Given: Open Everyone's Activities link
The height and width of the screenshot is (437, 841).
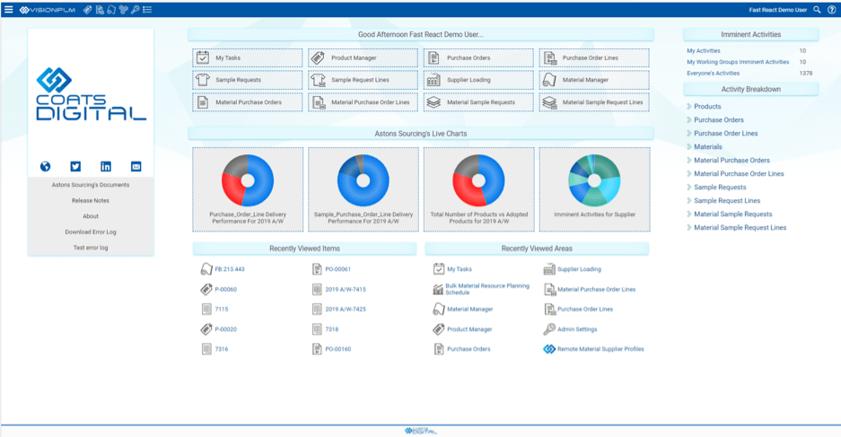Looking at the screenshot, I should click(x=714, y=74).
